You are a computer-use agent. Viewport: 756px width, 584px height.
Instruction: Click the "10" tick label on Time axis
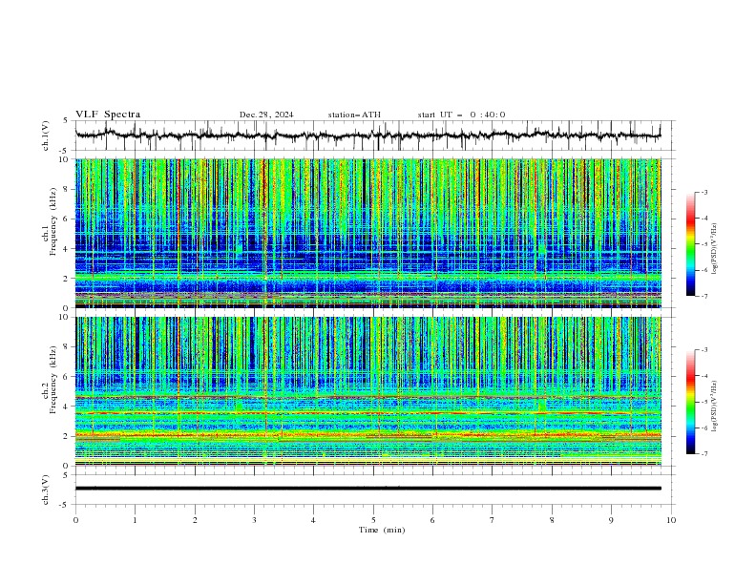click(x=671, y=520)
